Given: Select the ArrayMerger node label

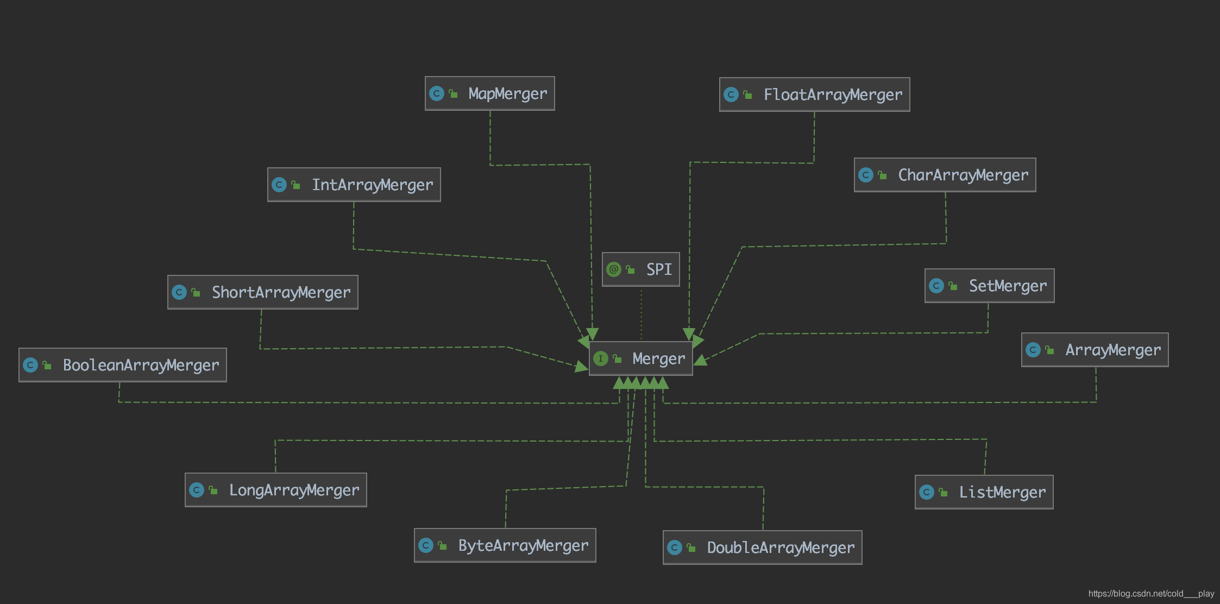Looking at the screenshot, I should click(1113, 350).
